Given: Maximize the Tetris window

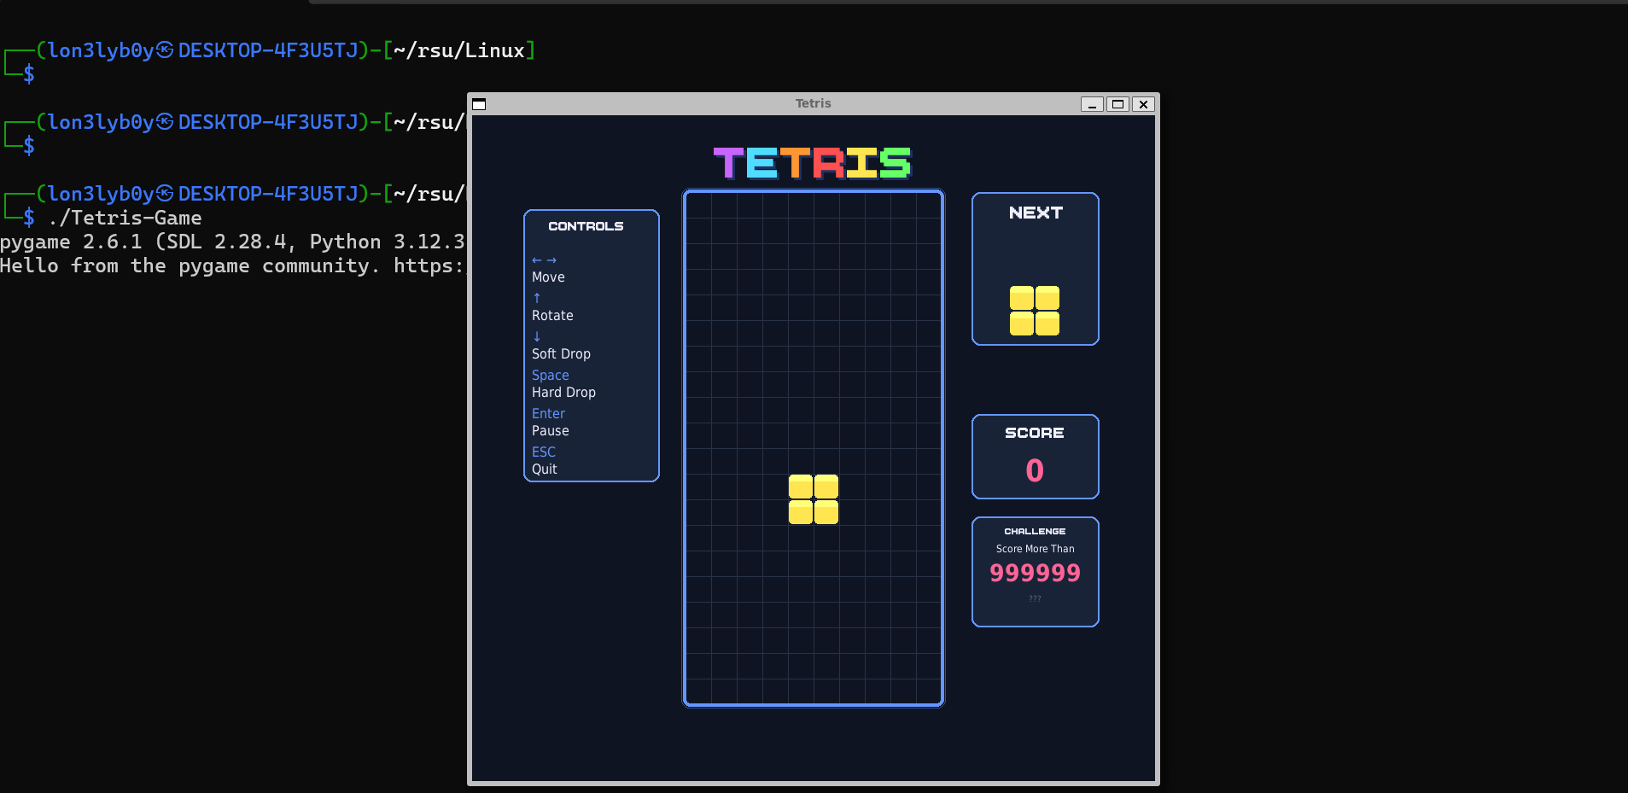Looking at the screenshot, I should (x=1117, y=104).
